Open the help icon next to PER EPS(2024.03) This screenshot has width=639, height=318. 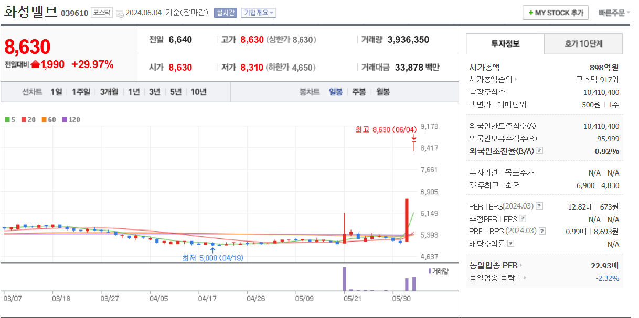(540, 206)
